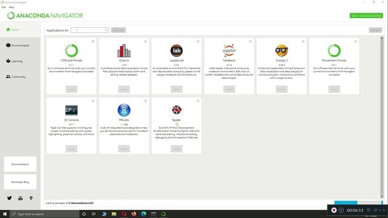Open the Home tab
388x218 pixels.
20,30
